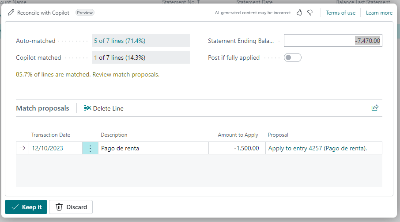Click the Pago de renta description cell
400x222 pixels.
tap(152, 149)
